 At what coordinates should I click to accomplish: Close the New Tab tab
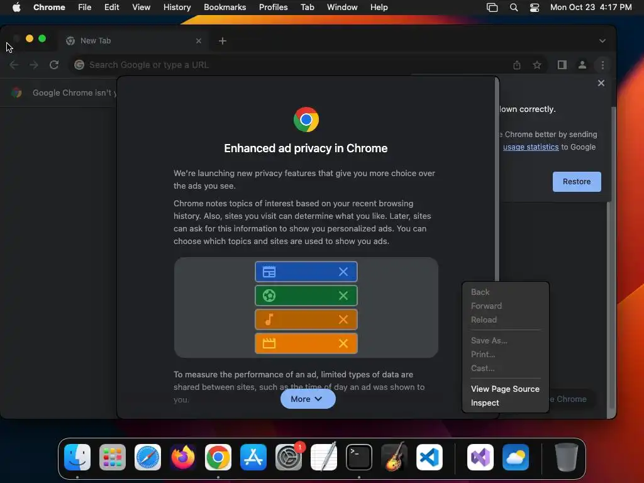[198, 41]
